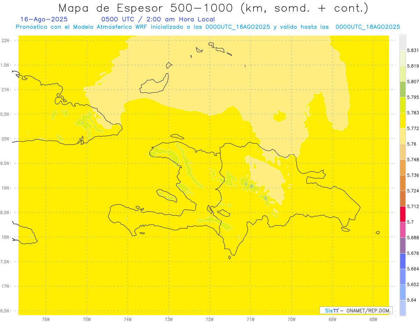Click the legend value 5.819
This screenshot has height=324, width=419.
click(x=413, y=66)
